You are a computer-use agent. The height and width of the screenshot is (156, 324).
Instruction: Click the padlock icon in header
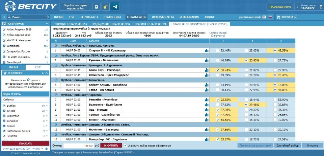tap(105, 7)
